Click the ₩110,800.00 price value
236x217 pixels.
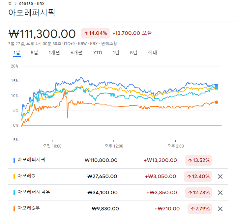coord(101,160)
